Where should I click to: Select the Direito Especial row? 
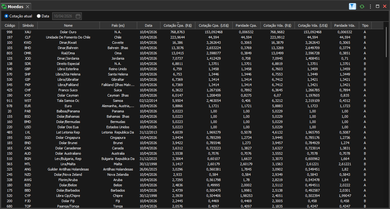pyautogui.click(x=192, y=64)
